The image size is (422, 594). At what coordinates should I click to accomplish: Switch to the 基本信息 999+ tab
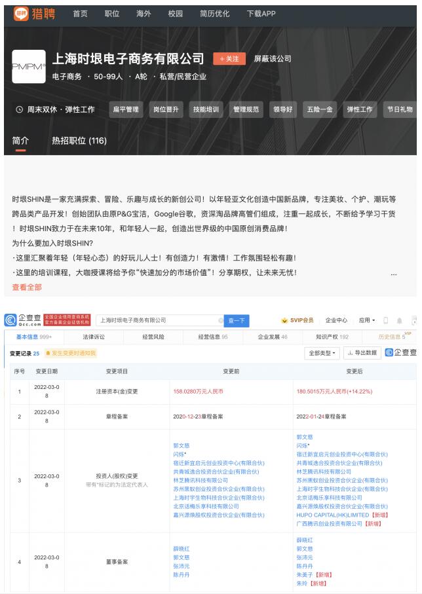(34, 337)
